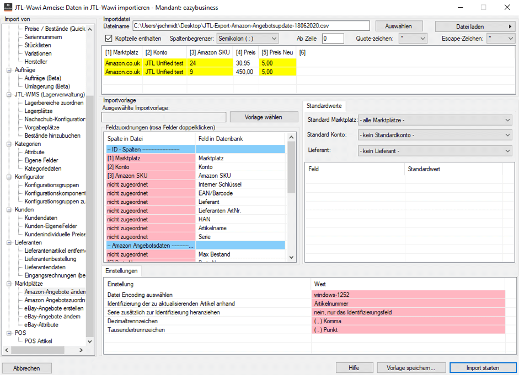This screenshot has width=519, height=375.
Task: Click into the Dateiname input field
Action: tap(251, 26)
